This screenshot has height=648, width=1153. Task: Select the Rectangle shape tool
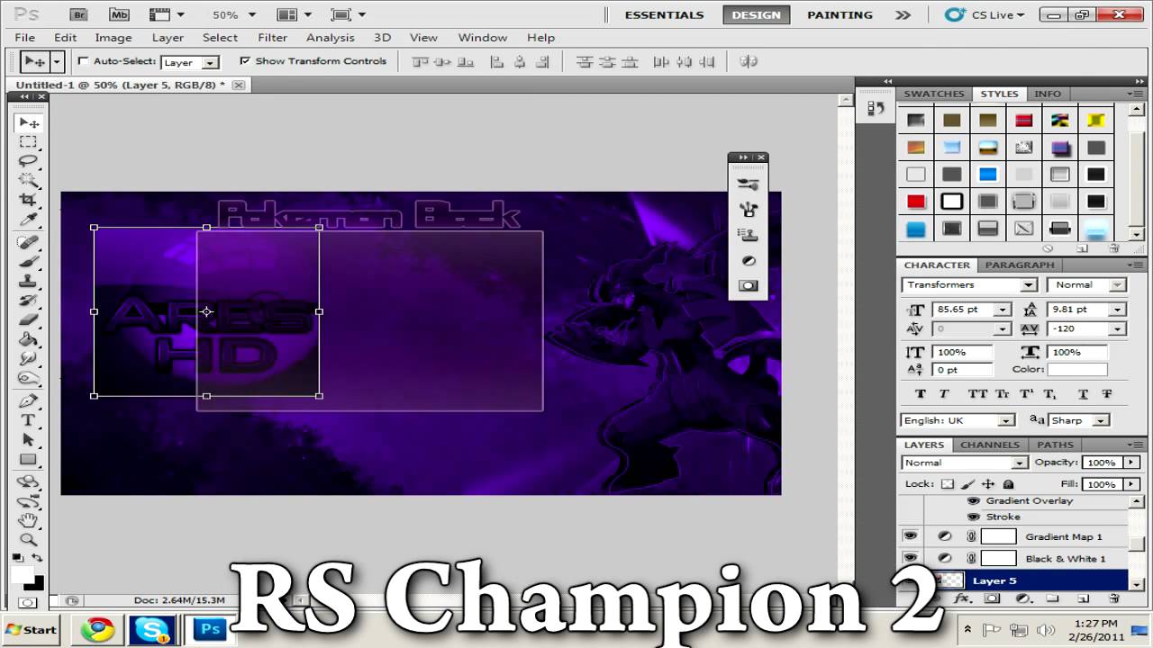tap(29, 460)
